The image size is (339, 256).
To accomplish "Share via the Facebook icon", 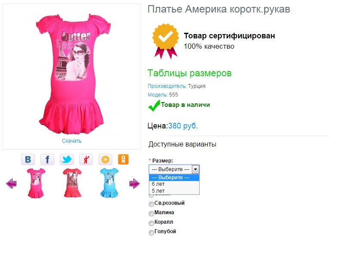I will click(47, 159).
